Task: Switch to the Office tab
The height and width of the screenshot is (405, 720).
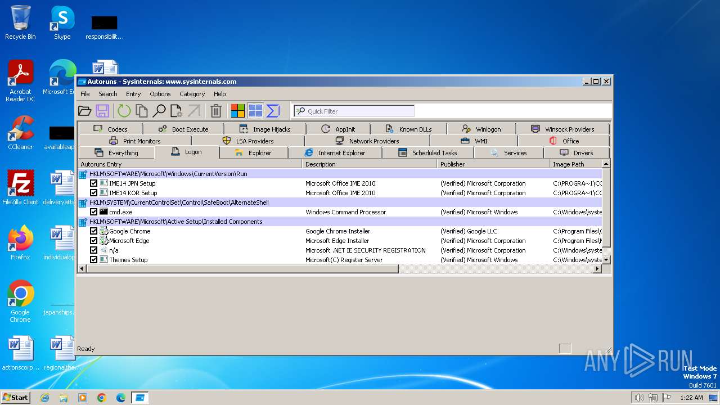Action: 564,141
